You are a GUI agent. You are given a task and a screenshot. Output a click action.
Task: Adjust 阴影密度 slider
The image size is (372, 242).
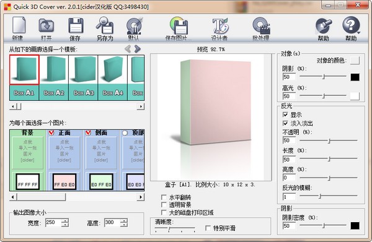point(323,225)
